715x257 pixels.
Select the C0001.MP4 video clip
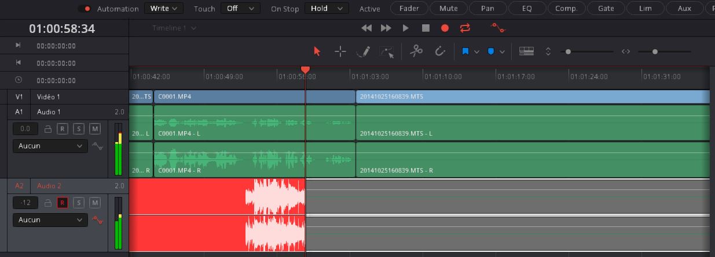click(x=255, y=96)
